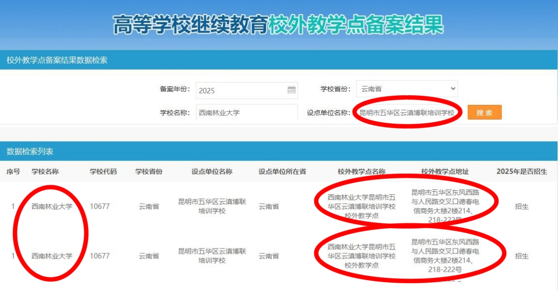Select the 校外教学点地址 column header
The height and width of the screenshot is (290, 558).
(445, 172)
